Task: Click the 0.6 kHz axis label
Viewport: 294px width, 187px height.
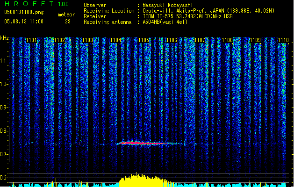Action: [x=4, y=178]
